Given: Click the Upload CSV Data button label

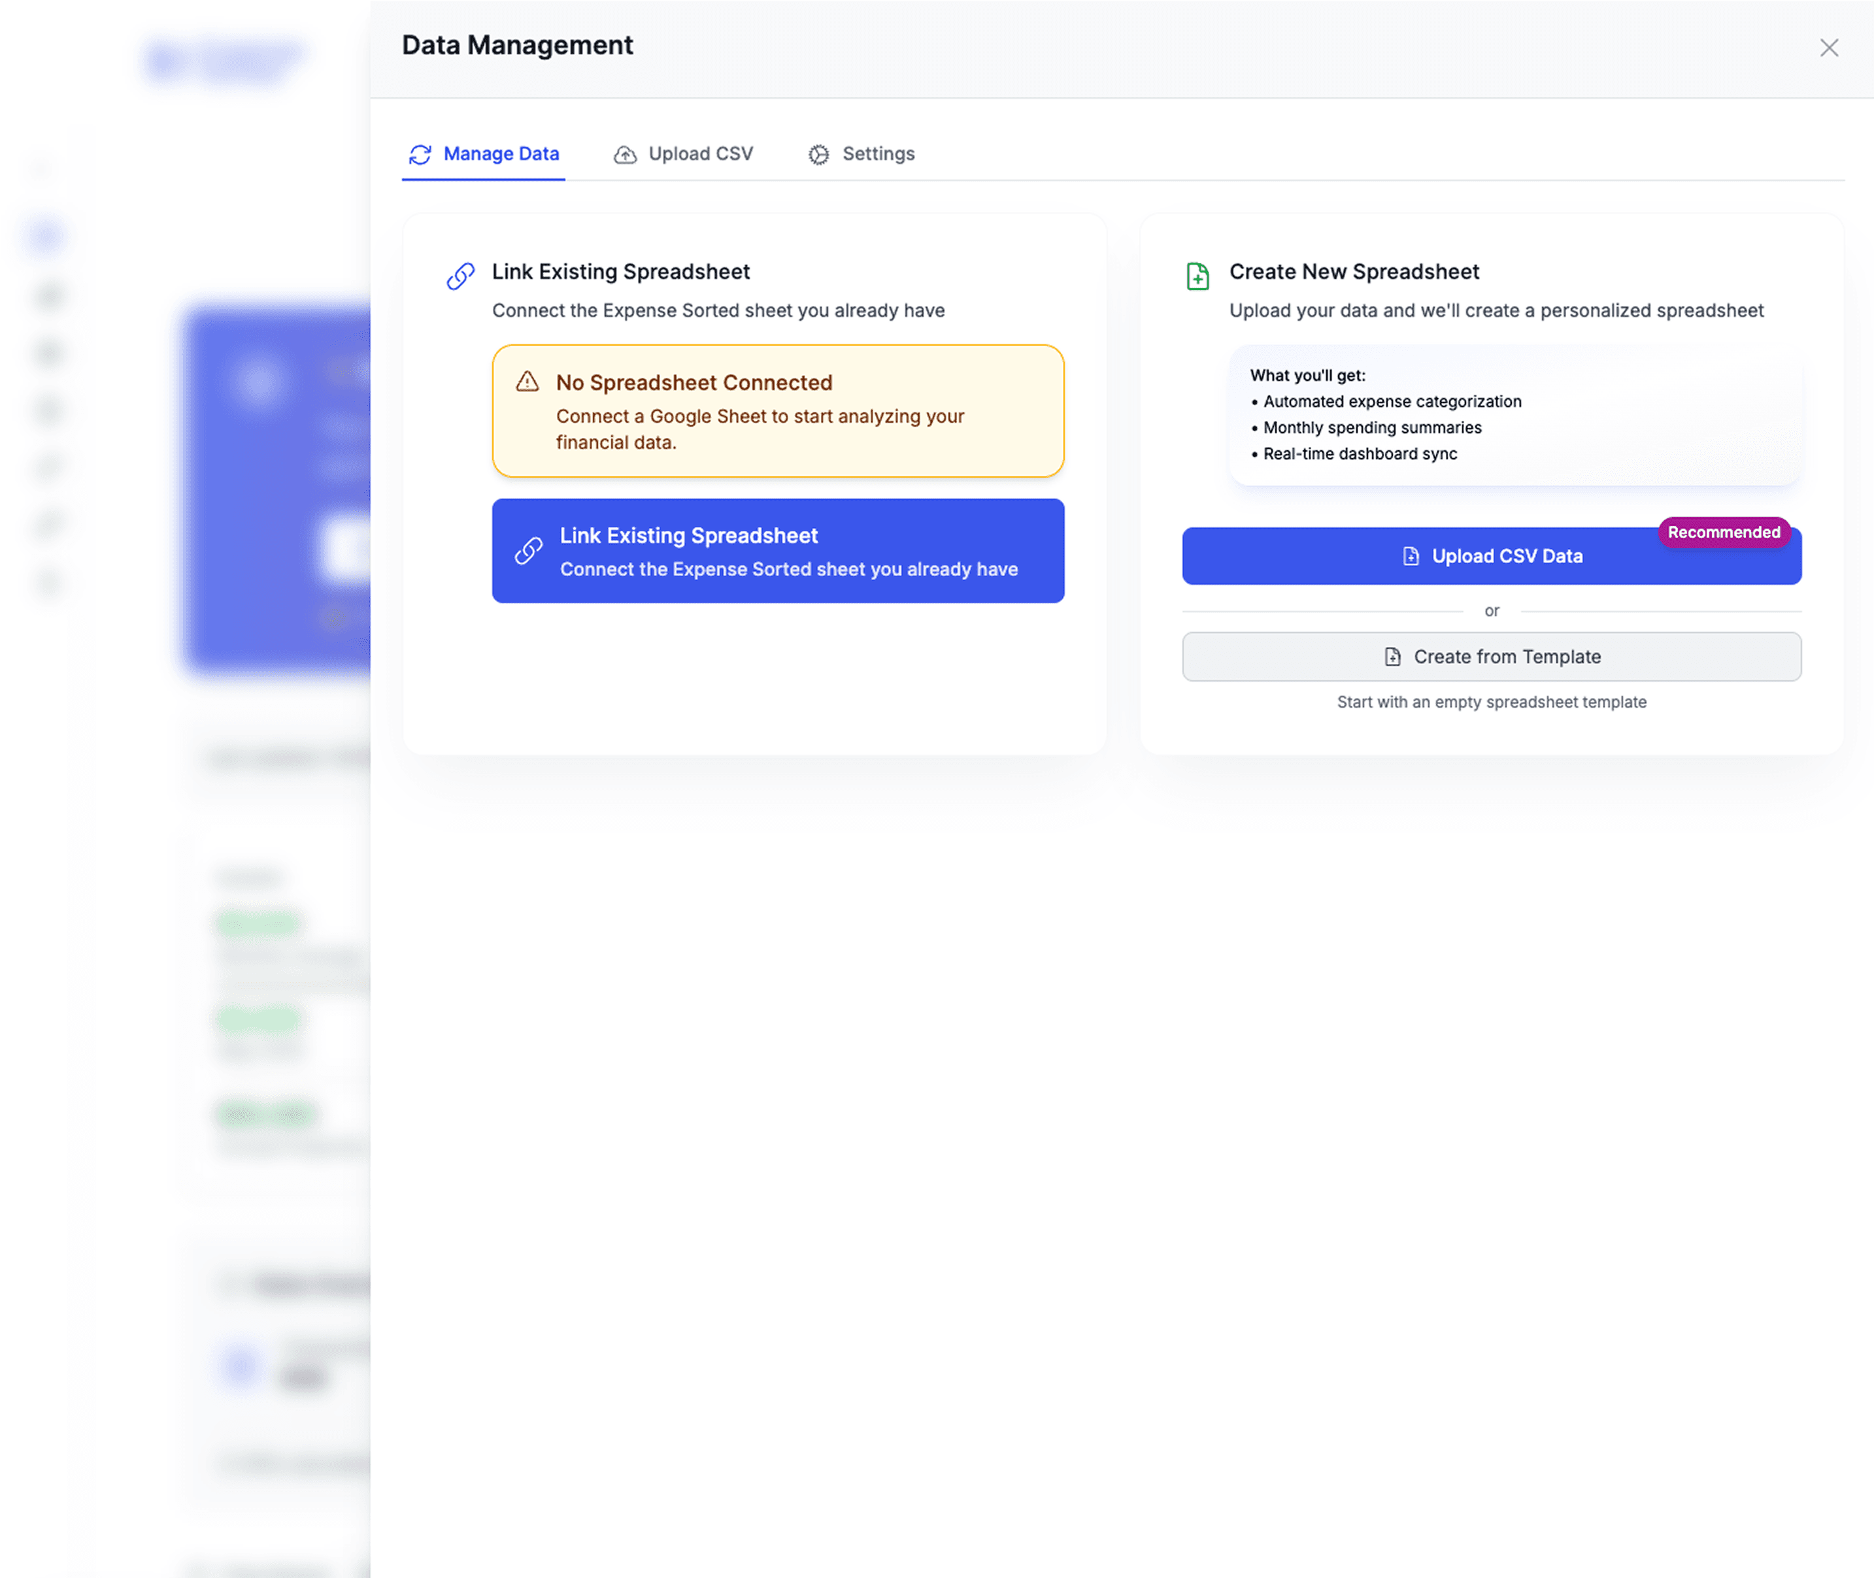Looking at the screenshot, I should pyautogui.click(x=1507, y=557).
